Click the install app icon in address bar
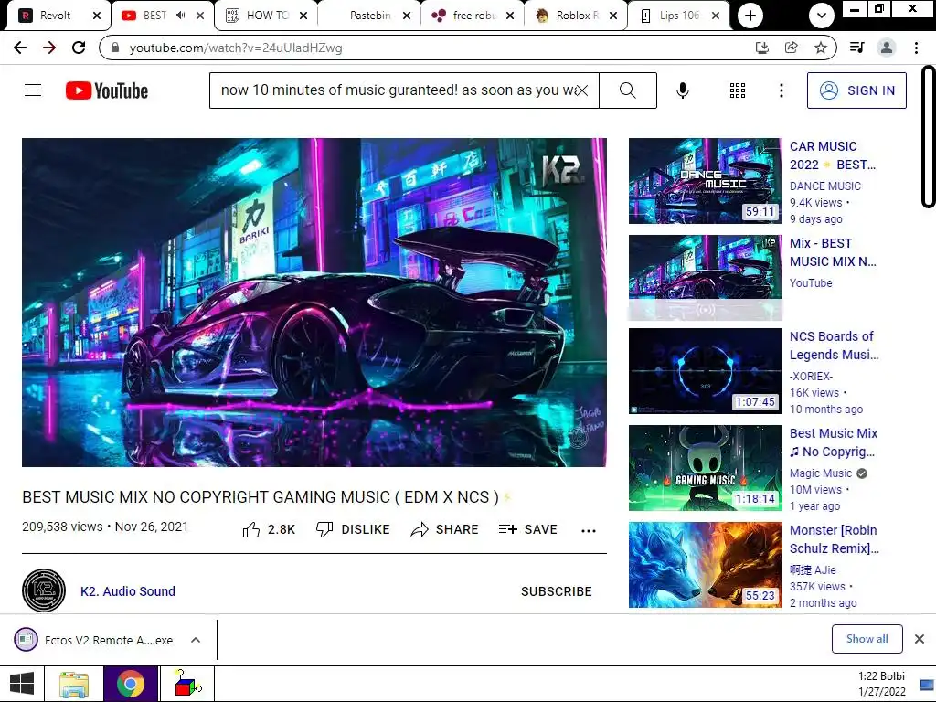Screen dimensions: 936x702 (x=762, y=48)
